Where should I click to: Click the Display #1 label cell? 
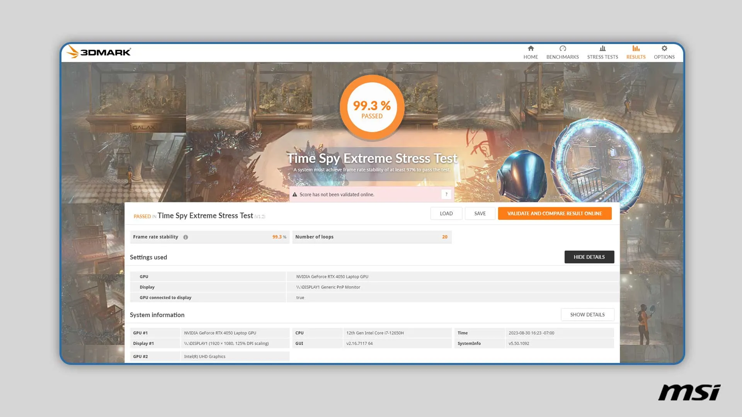pos(155,344)
